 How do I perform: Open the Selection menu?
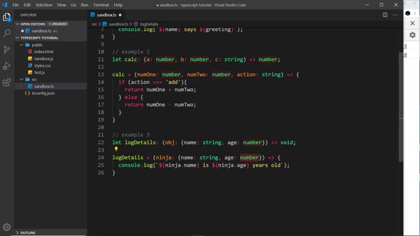coord(44,5)
